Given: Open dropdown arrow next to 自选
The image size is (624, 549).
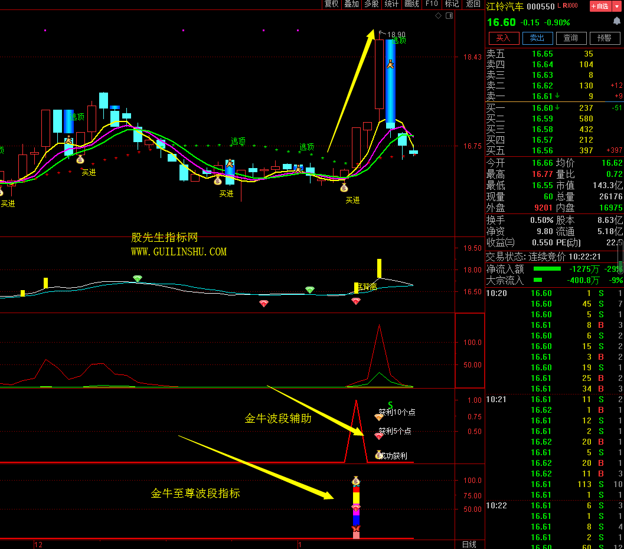Looking at the screenshot, I should (618, 6).
